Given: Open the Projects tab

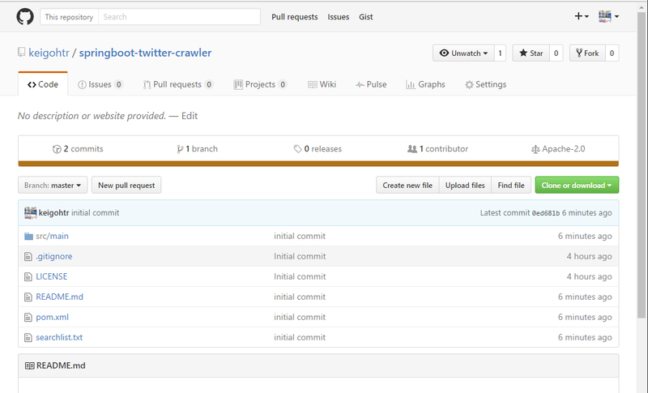Looking at the screenshot, I should coord(260,84).
